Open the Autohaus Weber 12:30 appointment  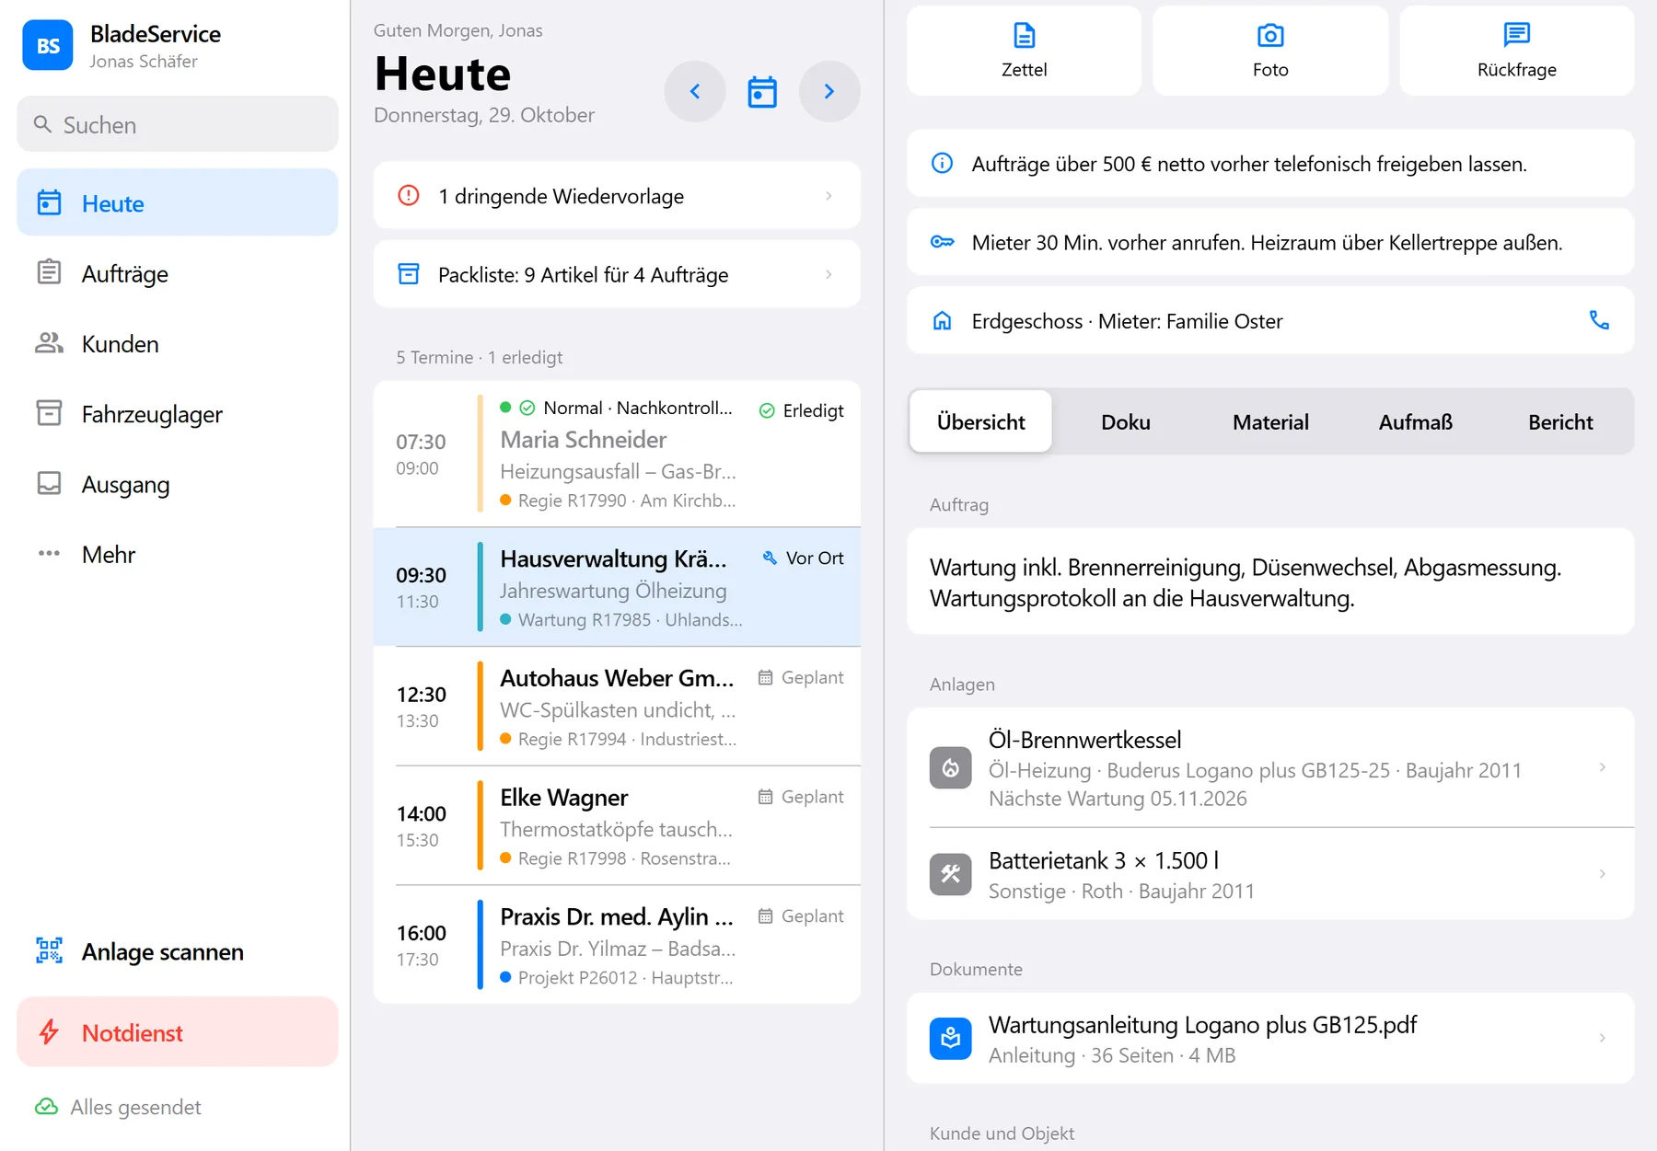(x=617, y=707)
